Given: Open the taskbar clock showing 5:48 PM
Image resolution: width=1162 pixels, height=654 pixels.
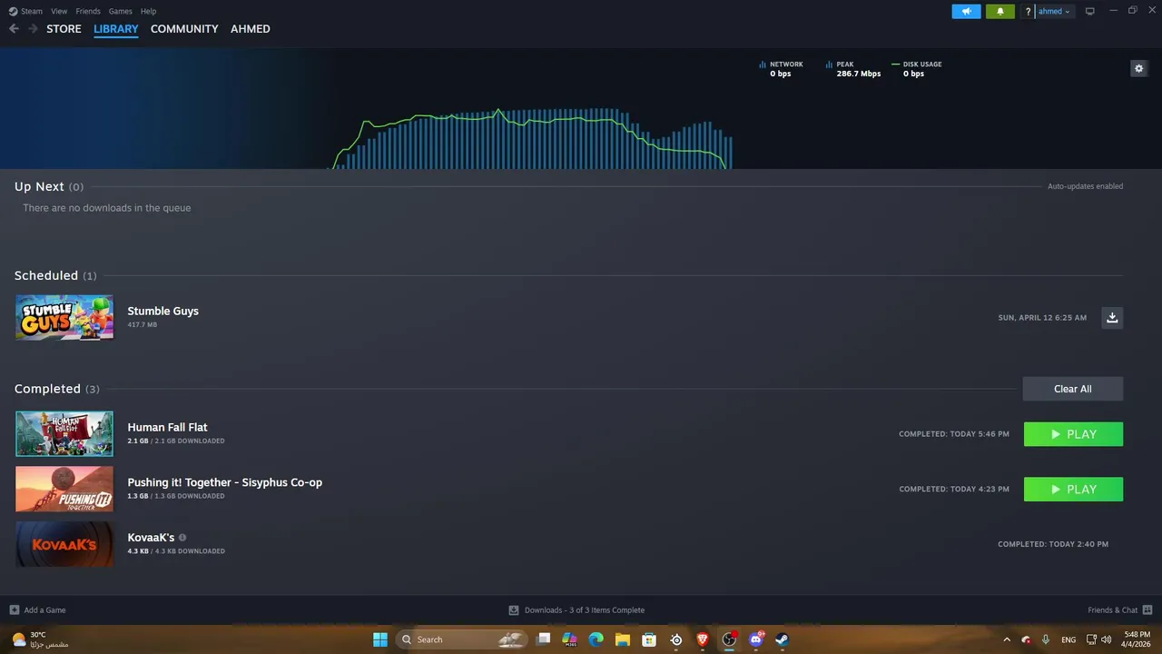Looking at the screenshot, I should (1137, 639).
